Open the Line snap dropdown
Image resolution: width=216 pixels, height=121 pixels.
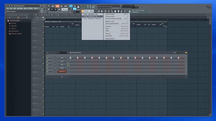click(x=76, y=12)
